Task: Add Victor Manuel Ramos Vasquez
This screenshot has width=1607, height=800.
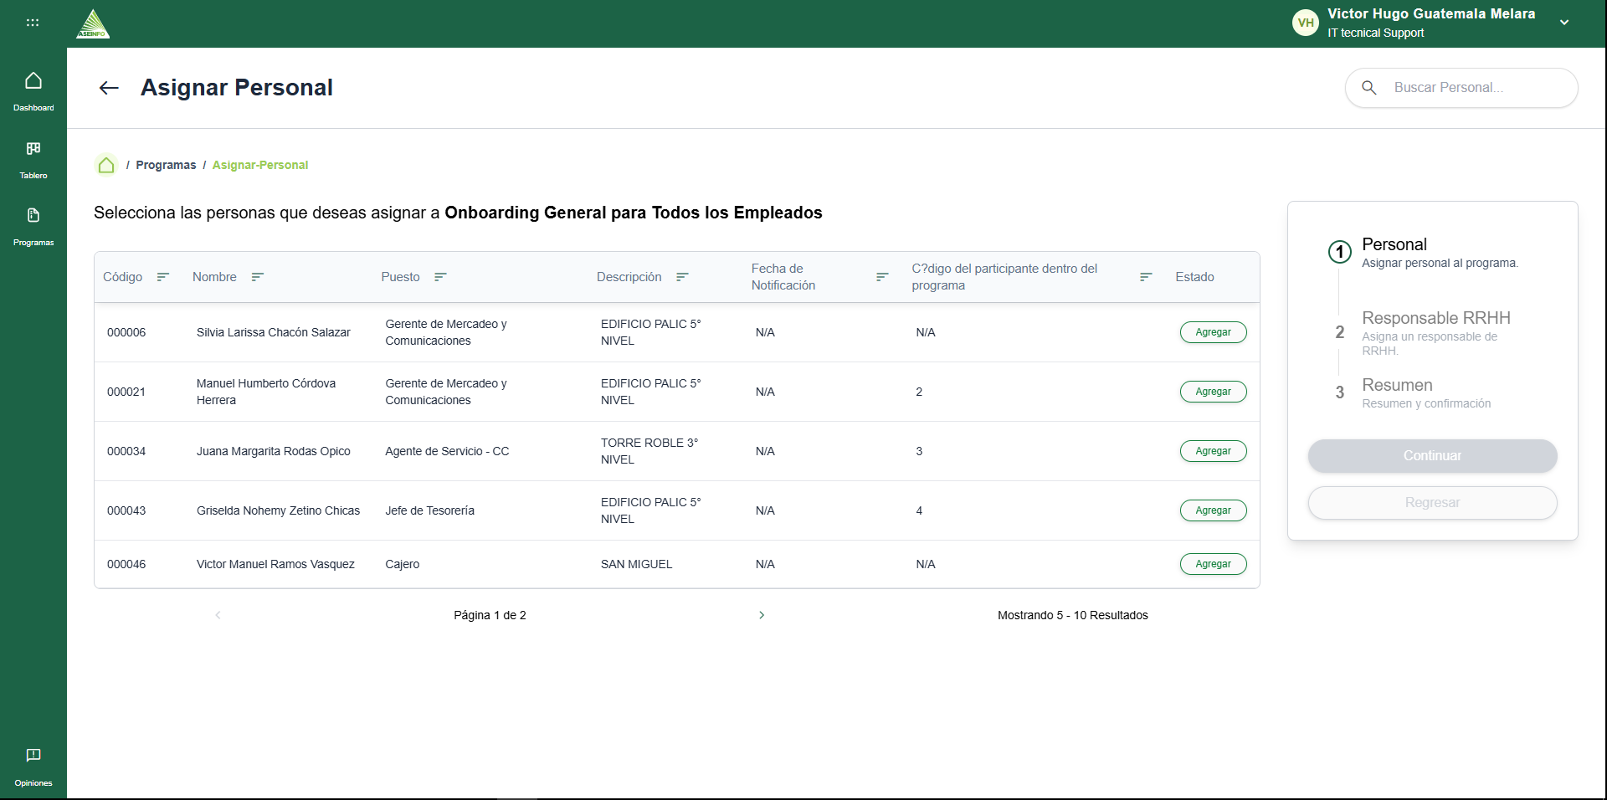Action: click(1213, 564)
